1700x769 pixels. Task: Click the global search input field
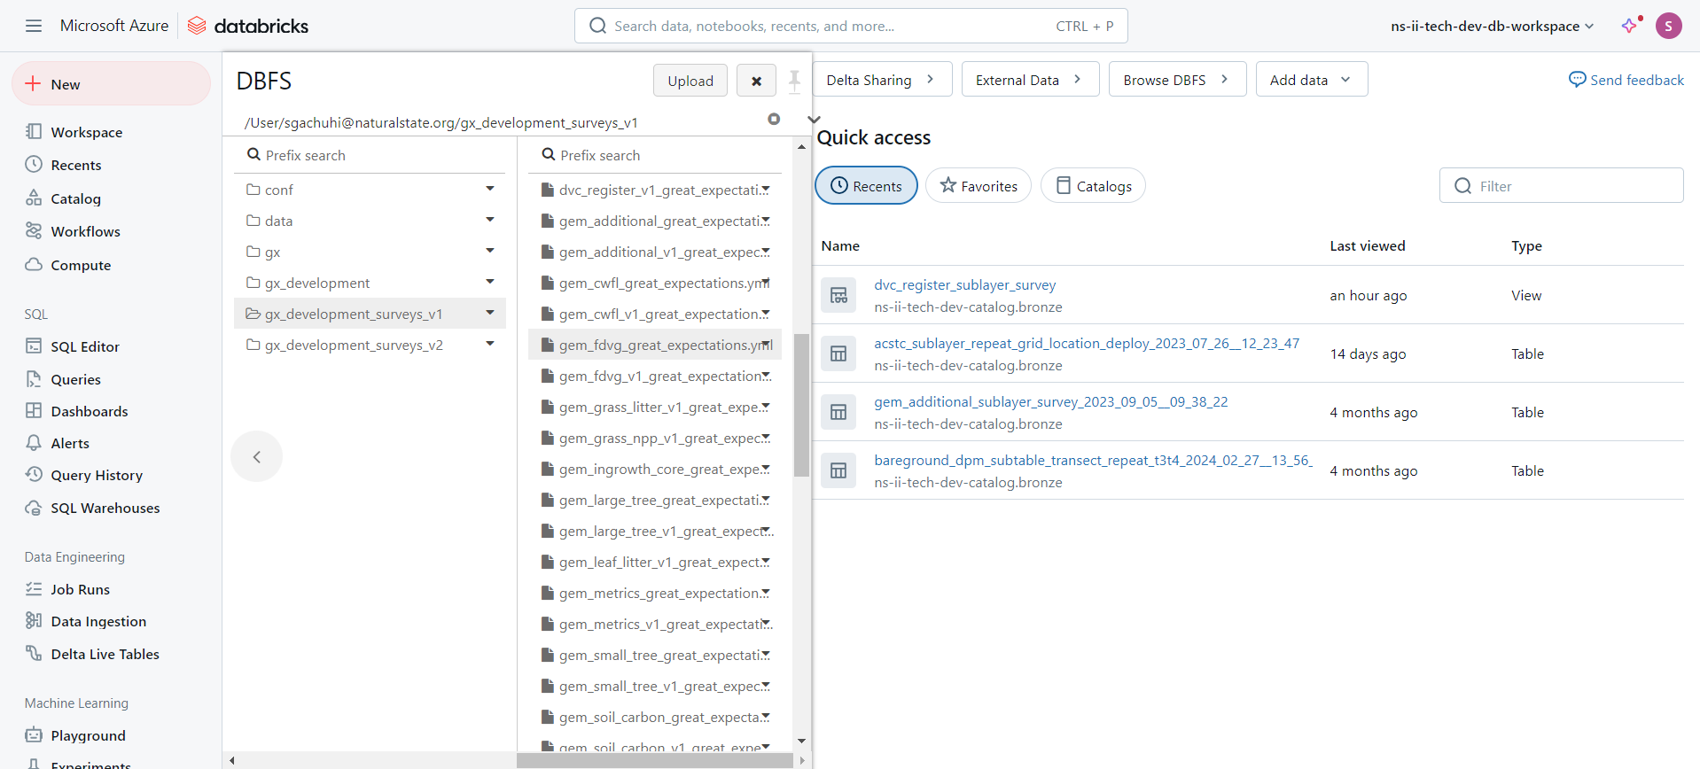(x=851, y=26)
